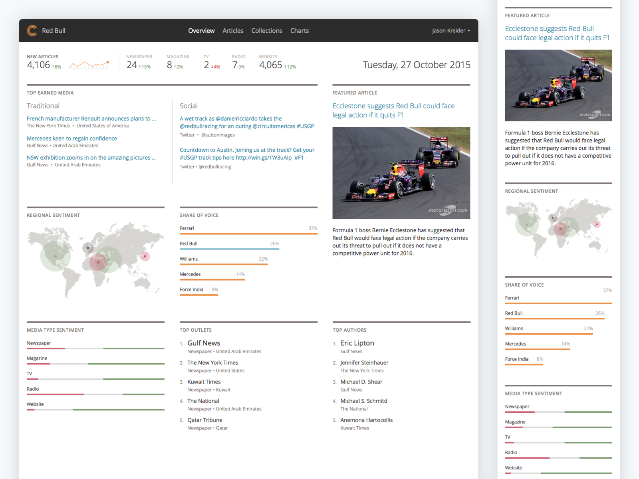The width and height of the screenshot is (639, 479).
Task: Click the Gulf News top outlet link
Action: coord(204,343)
